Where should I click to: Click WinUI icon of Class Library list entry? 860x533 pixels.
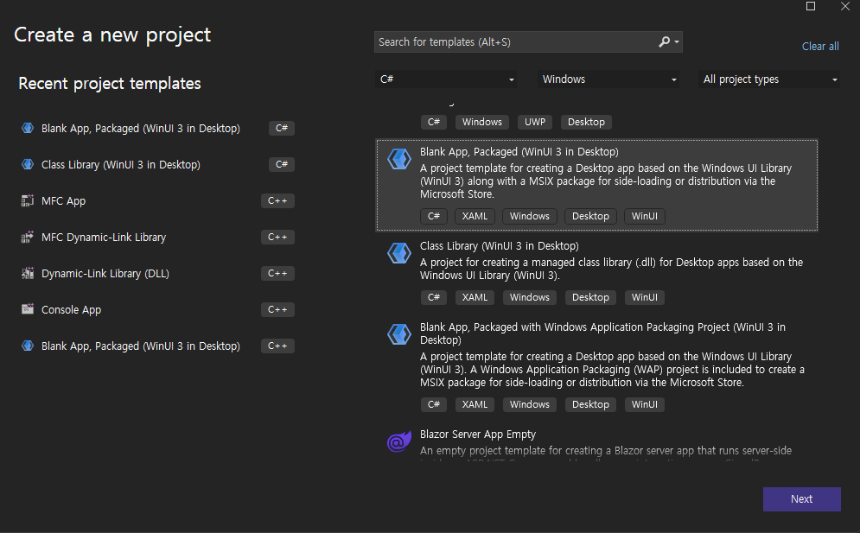(399, 253)
